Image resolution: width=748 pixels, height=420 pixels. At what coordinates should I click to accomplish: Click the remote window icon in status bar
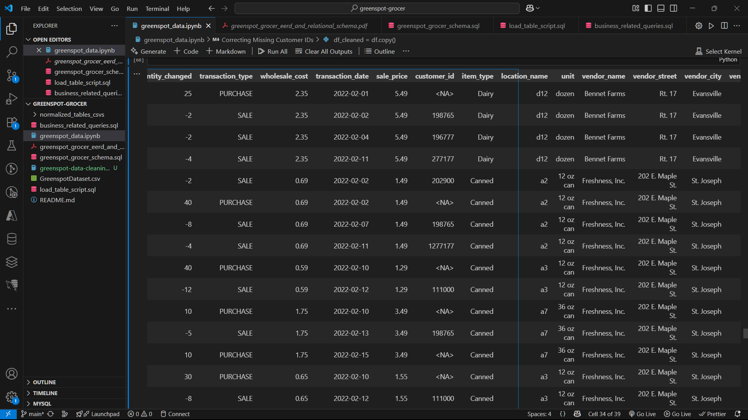click(8, 414)
